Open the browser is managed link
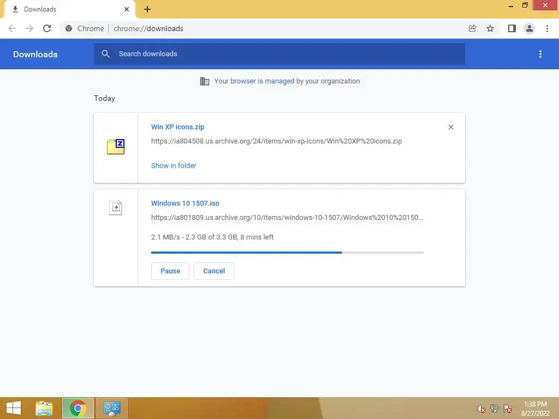The height and width of the screenshot is (419, 559). (x=262, y=81)
